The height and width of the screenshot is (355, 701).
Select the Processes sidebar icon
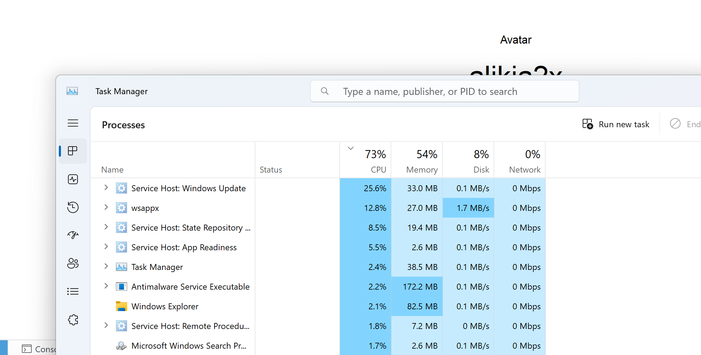click(73, 151)
